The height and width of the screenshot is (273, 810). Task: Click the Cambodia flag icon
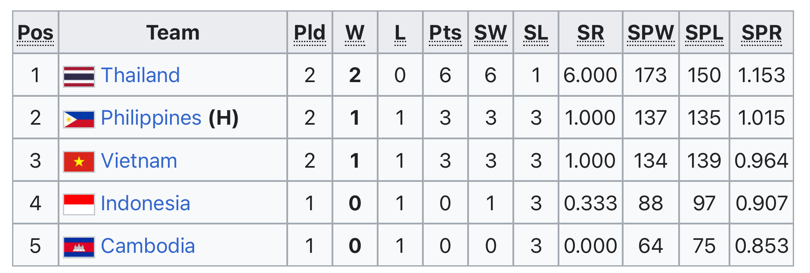79,247
